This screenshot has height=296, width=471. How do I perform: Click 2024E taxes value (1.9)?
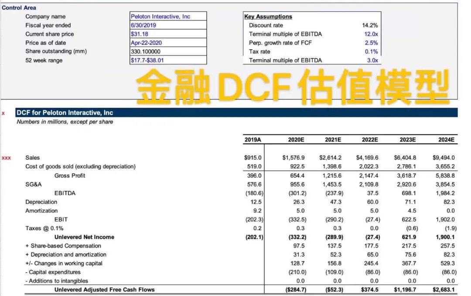(451, 228)
